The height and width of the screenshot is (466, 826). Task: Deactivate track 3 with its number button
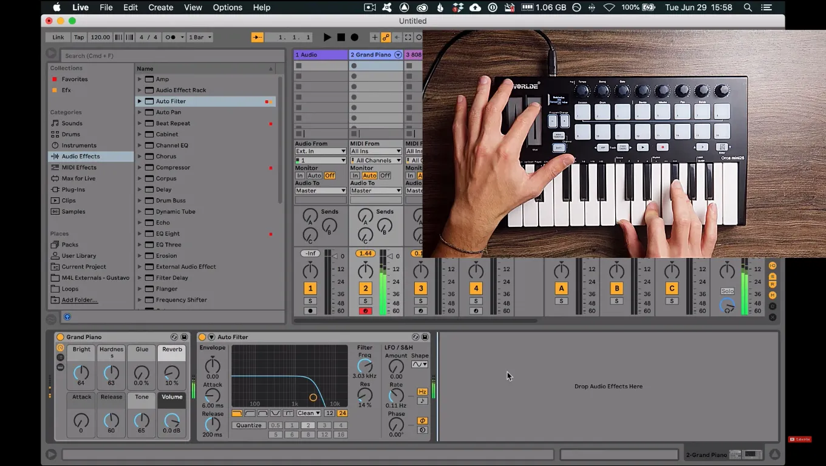(420, 288)
